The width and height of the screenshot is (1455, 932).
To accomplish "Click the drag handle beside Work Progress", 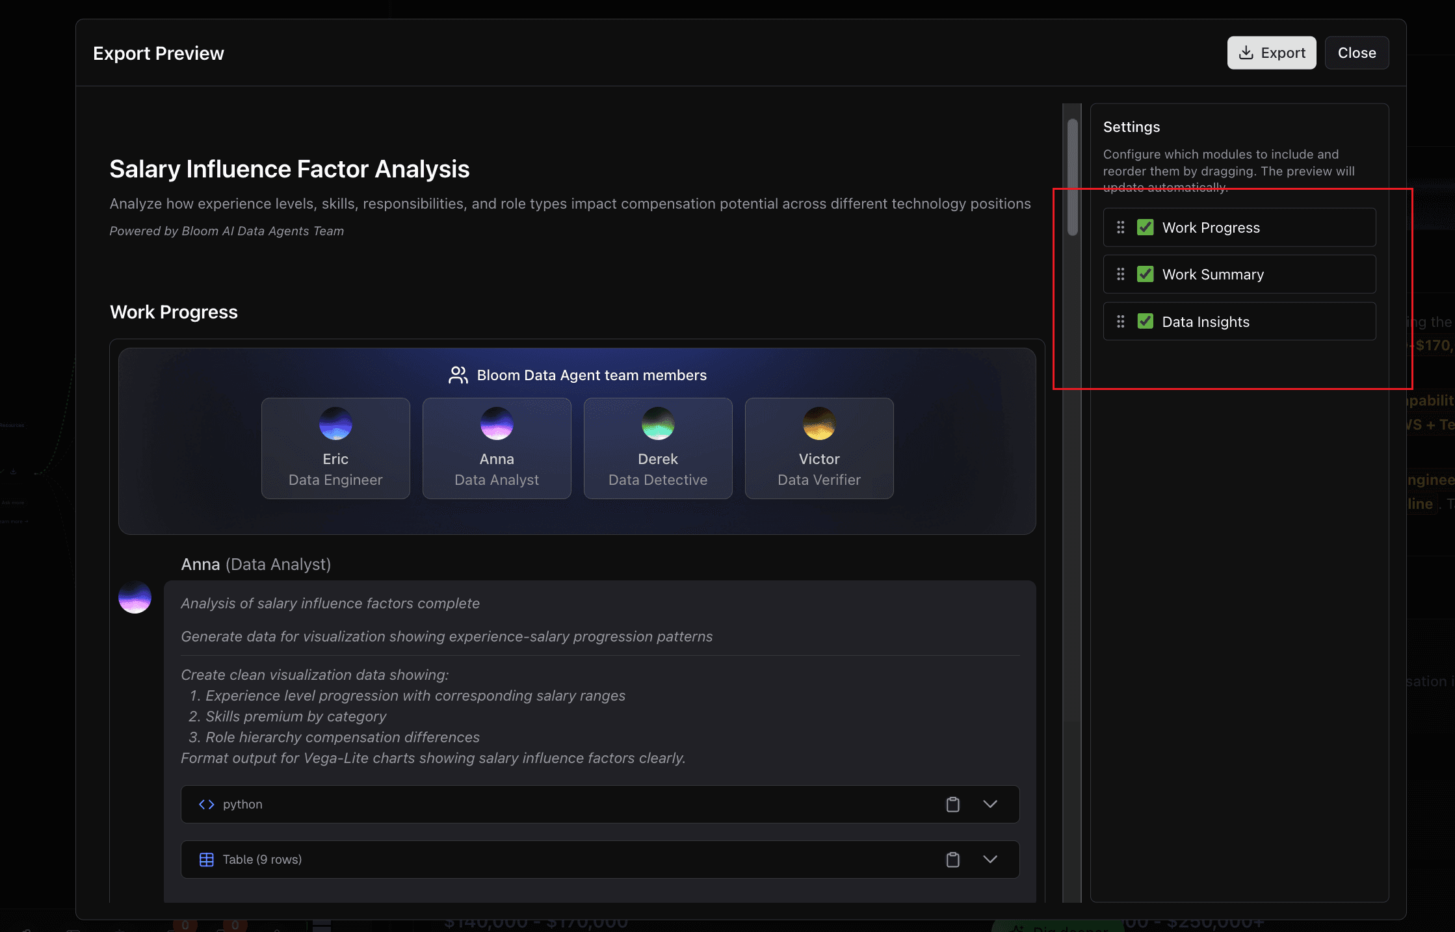I will pos(1120,227).
